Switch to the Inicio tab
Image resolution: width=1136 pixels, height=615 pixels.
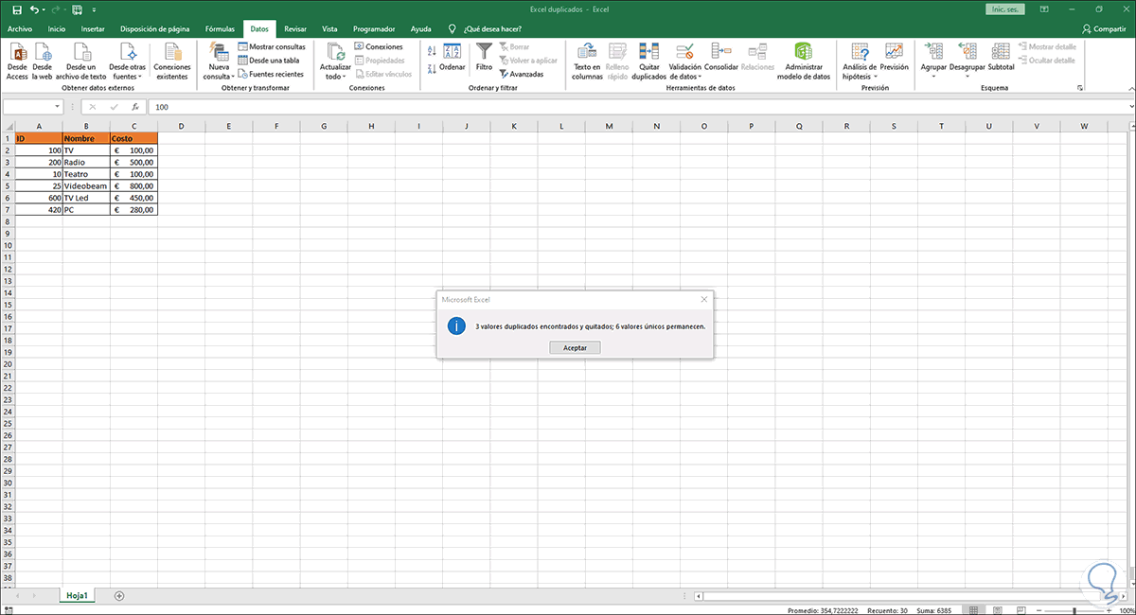click(x=57, y=29)
